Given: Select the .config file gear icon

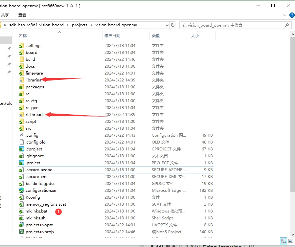Looking at the screenshot, I should [21, 135].
